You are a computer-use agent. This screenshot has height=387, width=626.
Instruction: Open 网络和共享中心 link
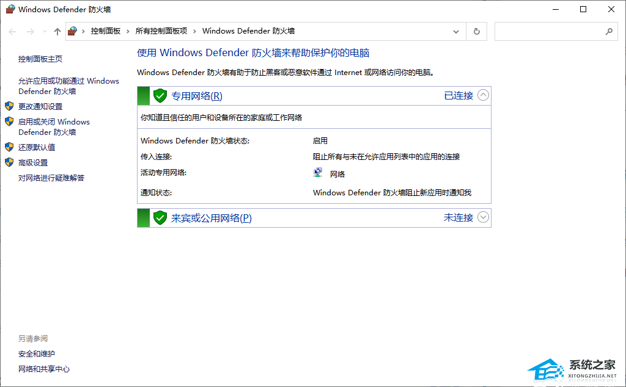click(44, 369)
